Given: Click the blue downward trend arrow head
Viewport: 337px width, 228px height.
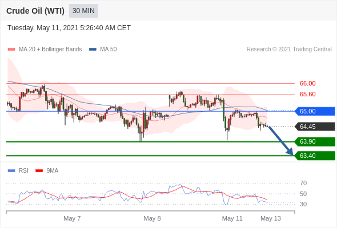Looking at the screenshot, I should pyautogui.click(x=290, y=152).
